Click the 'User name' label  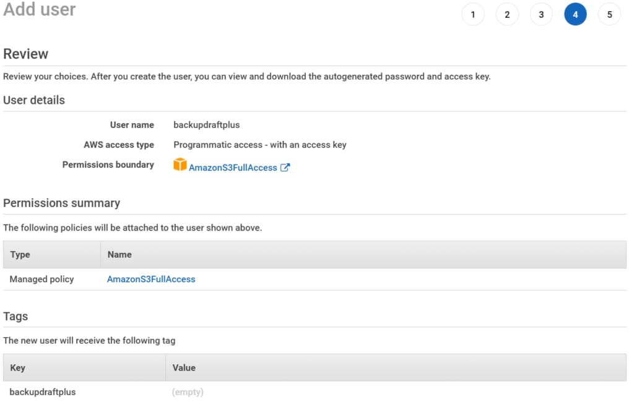tap(132, 125)
